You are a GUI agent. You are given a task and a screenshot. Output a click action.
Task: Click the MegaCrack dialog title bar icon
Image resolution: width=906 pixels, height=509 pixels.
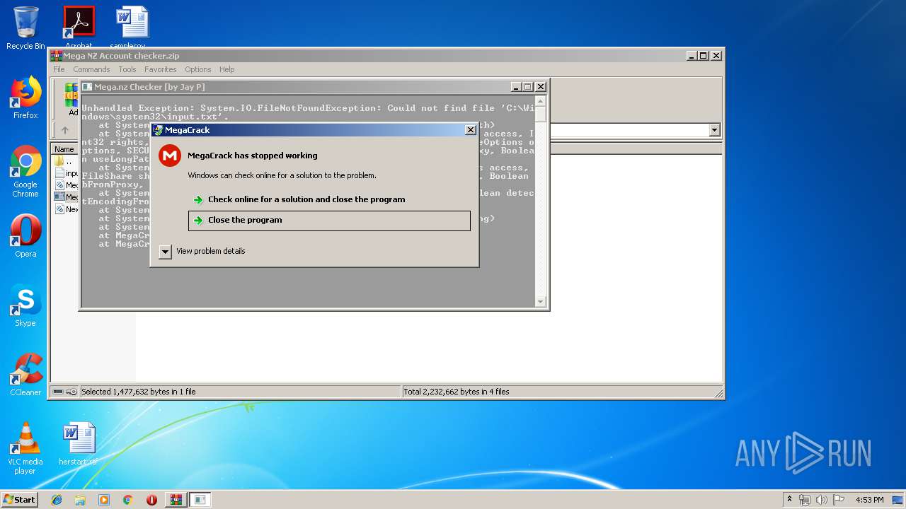(x=158, y=130)
